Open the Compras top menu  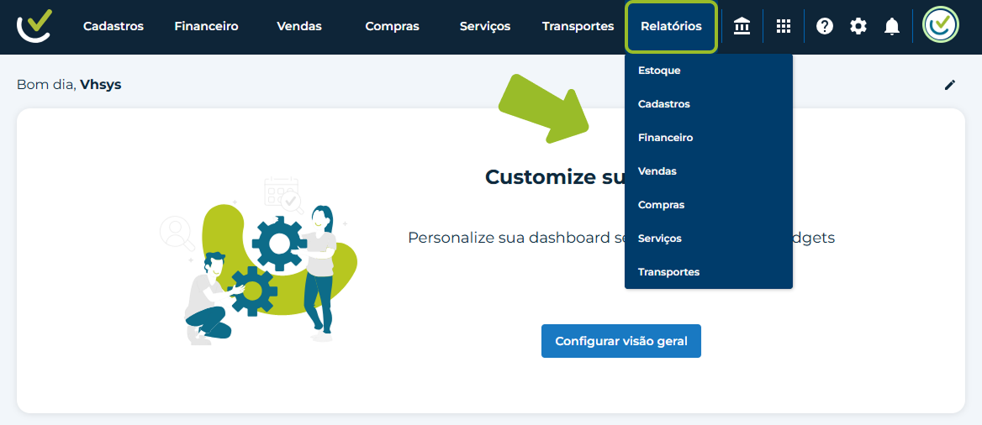tap(392, 26)
